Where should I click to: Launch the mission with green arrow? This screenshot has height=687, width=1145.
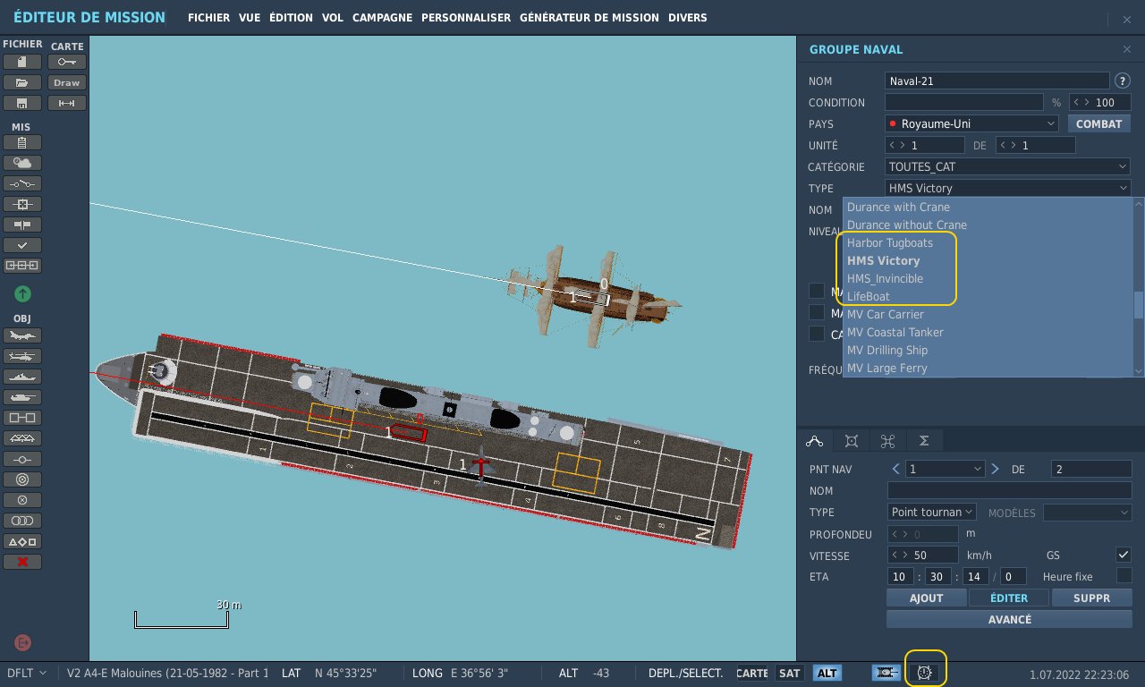22,293
